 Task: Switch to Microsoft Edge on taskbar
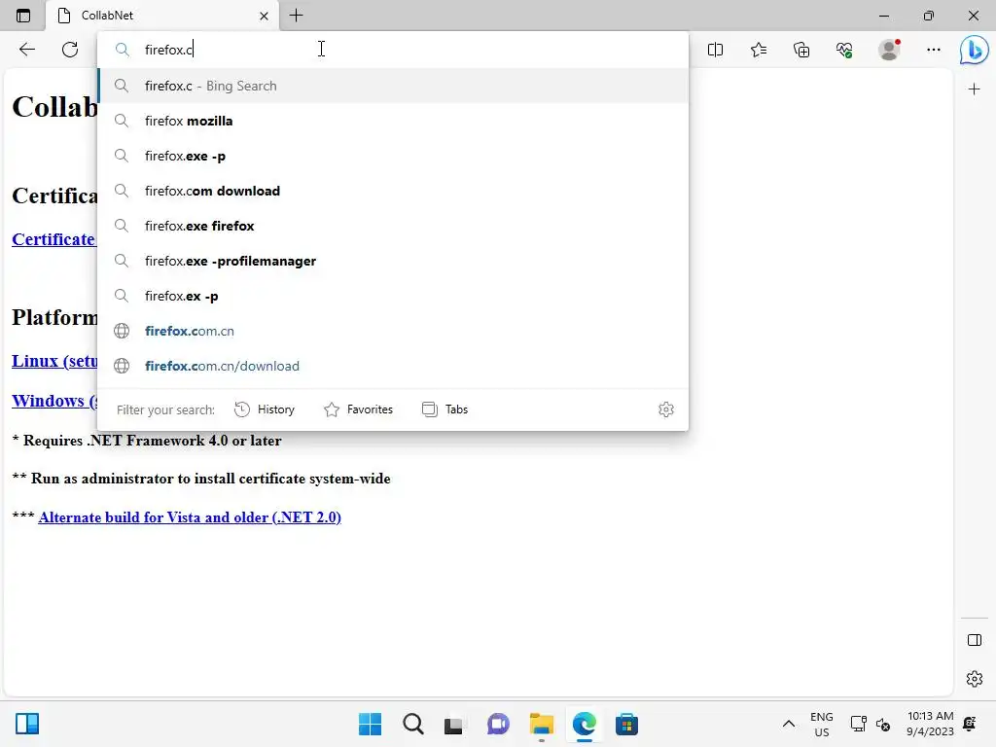584,724
